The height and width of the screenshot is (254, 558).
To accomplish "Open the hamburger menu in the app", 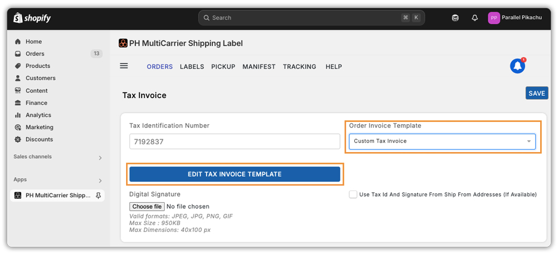I will [x=124, y=66].
